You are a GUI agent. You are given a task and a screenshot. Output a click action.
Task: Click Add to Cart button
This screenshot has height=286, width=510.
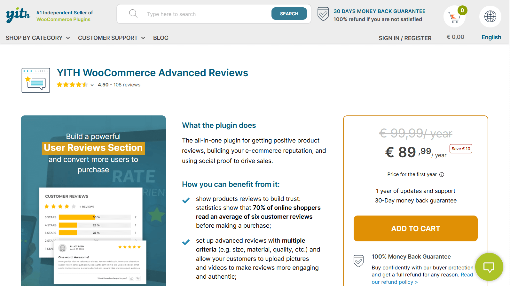(x=415, y=229)
